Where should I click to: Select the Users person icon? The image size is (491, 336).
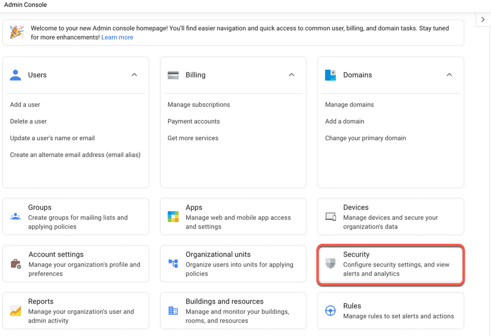tap(16, 75)
